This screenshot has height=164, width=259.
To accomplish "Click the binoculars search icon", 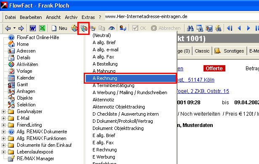I will [x=190, y=29].
